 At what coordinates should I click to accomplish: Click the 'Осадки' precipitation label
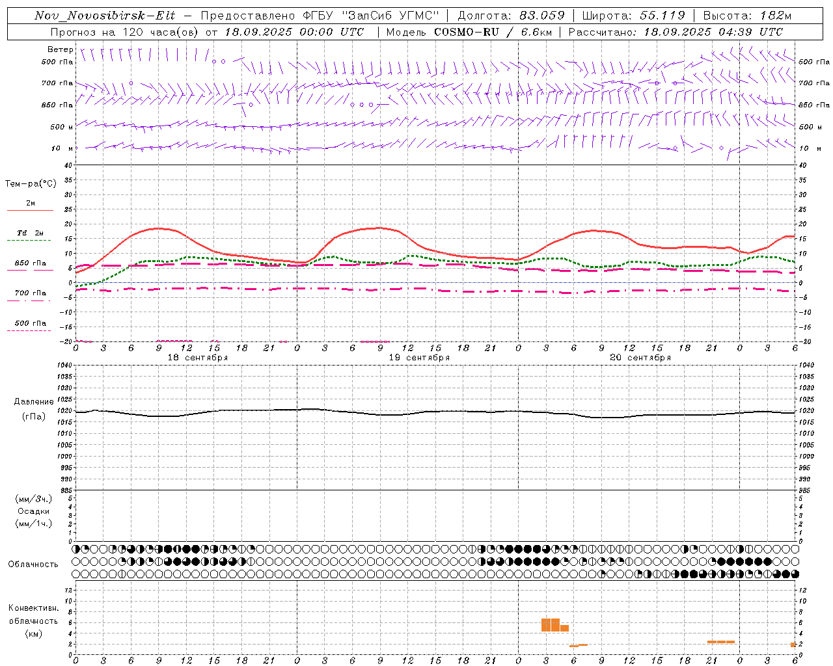tap(34, 511)
